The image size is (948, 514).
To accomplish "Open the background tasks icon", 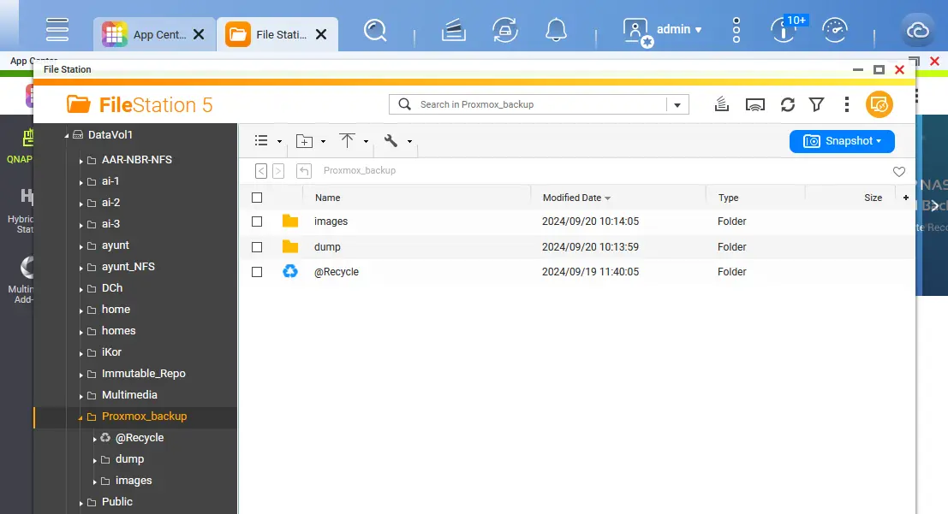I will [453, 30].
